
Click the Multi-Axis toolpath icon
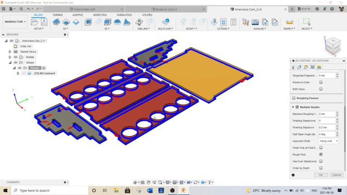click(166, 22)
